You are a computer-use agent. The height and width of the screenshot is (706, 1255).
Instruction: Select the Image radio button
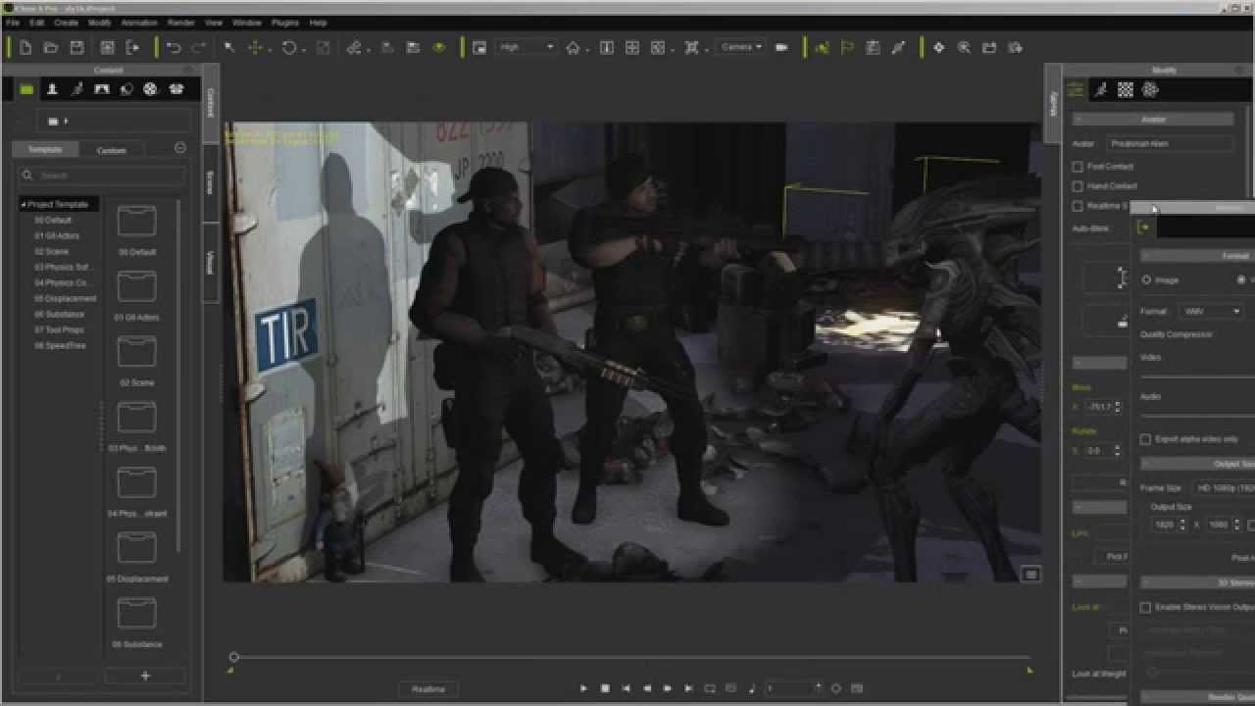pos(1146,279)
